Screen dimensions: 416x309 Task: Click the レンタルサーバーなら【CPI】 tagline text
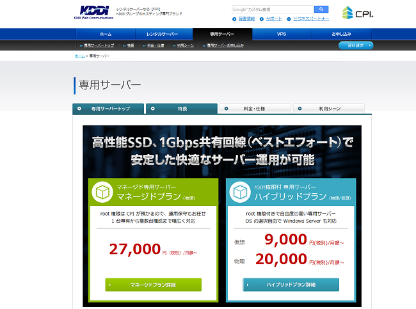click(138, 10)
